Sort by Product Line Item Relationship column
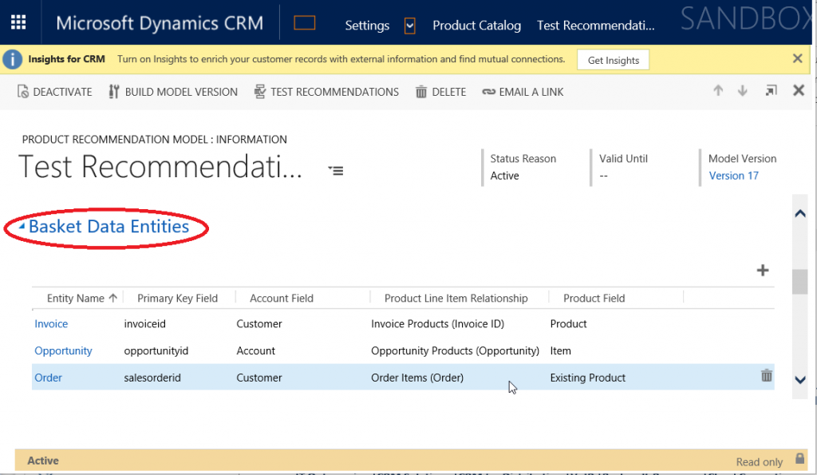The height and width of the screenshot is (475, 817). tap(456, 299)
